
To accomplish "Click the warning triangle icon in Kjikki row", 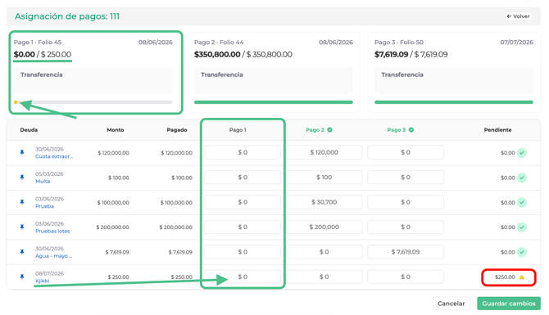I will (x=522, y=277).
